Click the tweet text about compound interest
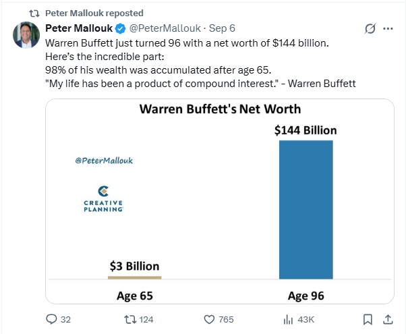 [200, 84]
